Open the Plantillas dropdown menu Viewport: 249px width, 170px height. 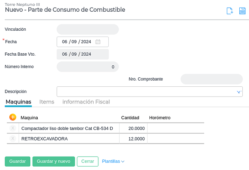point(113,161)
